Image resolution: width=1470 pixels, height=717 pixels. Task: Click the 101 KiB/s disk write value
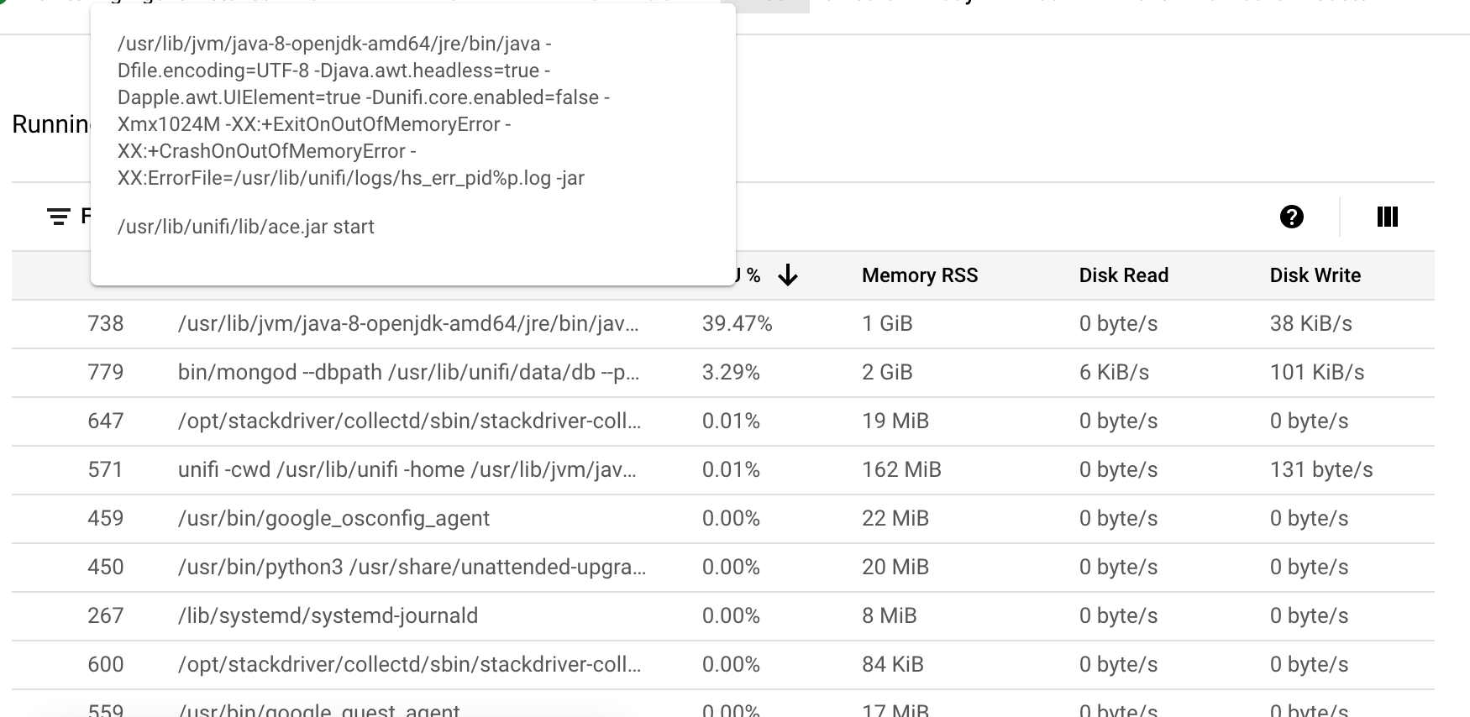click(1316, 372)
